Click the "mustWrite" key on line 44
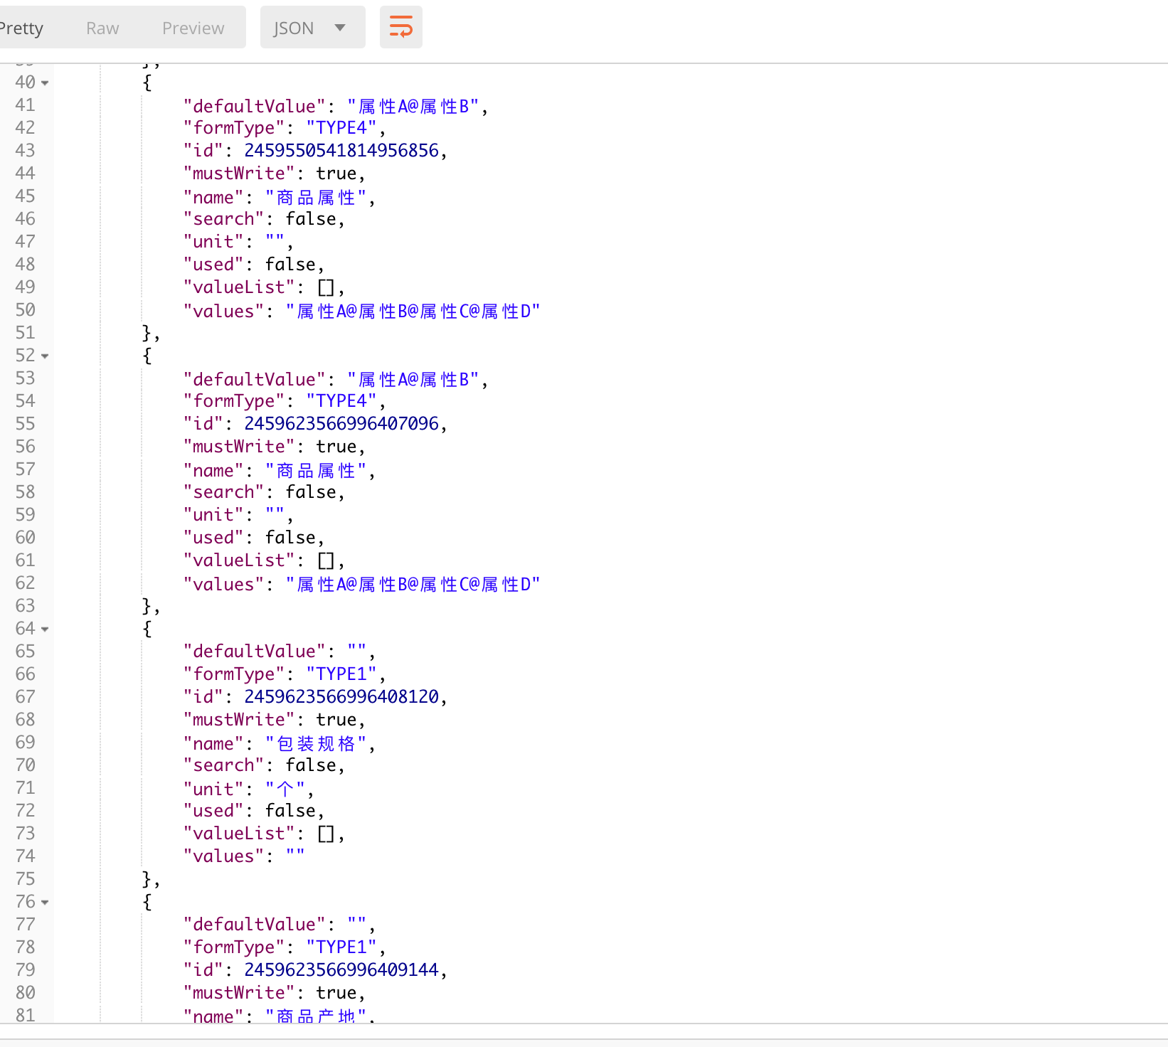Viewport: 1168px width, 1047px height. (x=239, y=174)
